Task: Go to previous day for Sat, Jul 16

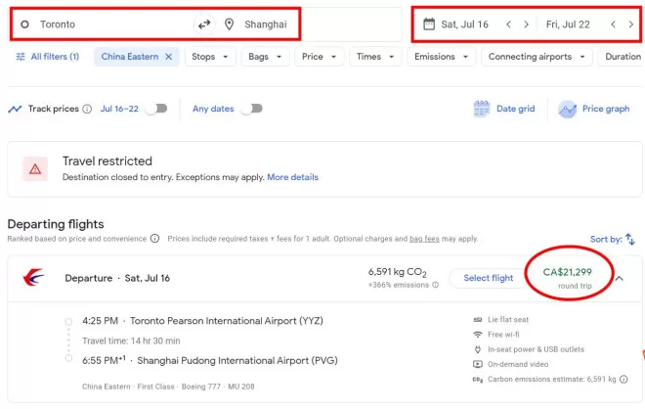Action: [x=508, y=24]
